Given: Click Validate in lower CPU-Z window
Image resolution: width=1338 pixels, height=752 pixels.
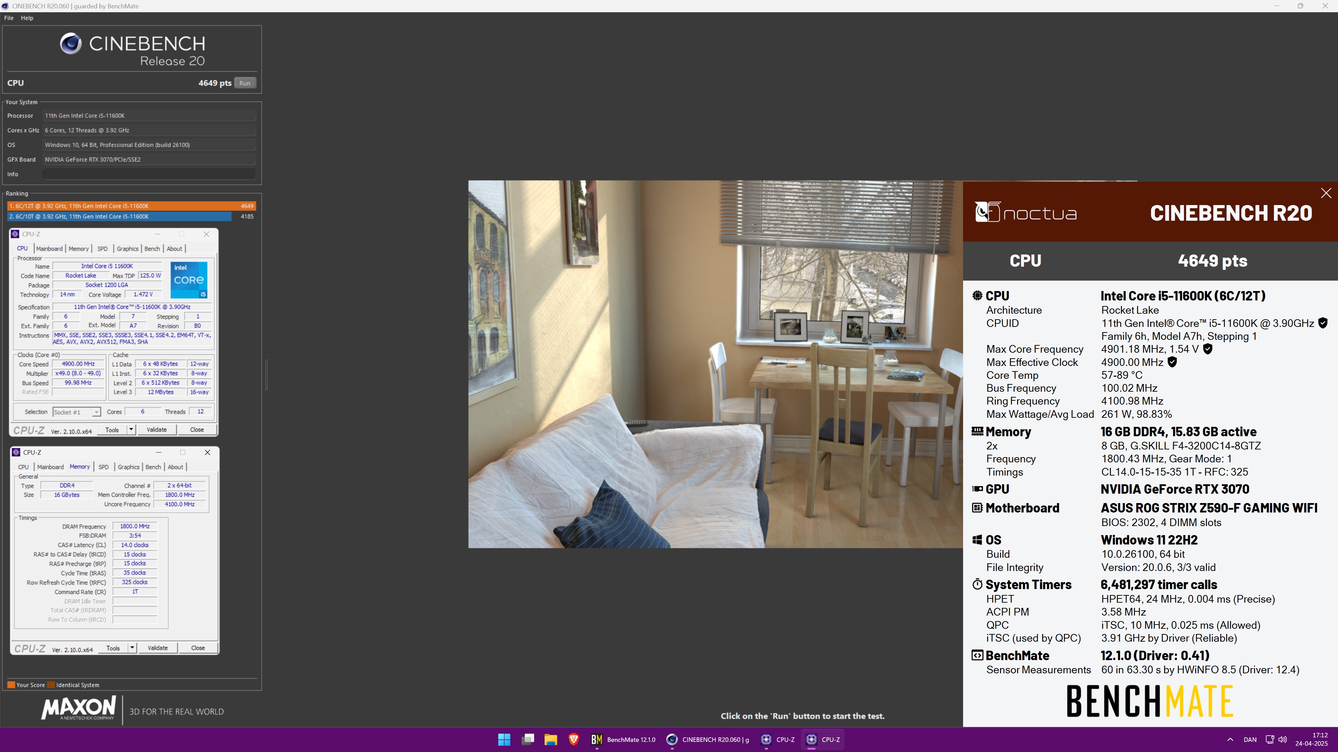Looking at the screenshot, I should click(x=157, y=648).
